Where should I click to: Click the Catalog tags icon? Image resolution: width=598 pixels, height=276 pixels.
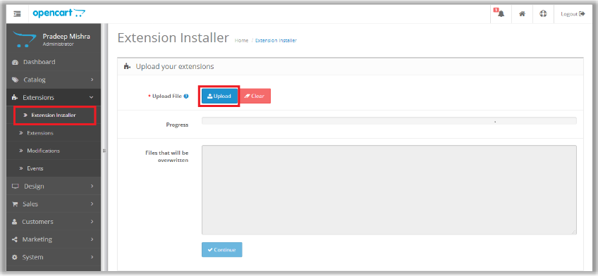[x=15, y=80]
